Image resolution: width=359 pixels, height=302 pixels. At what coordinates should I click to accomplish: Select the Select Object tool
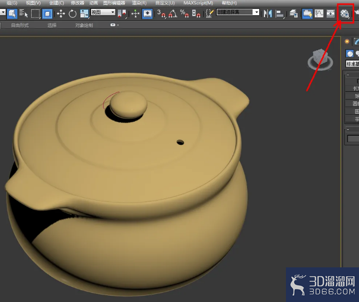[12, 14]
